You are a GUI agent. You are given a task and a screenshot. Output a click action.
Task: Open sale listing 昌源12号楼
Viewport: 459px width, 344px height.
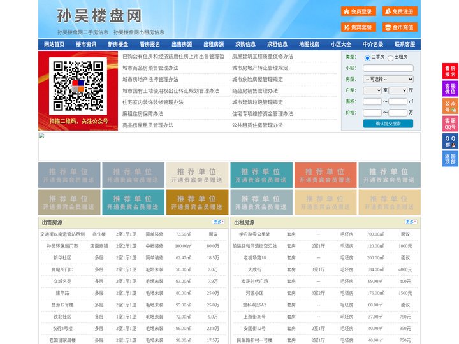coord(62,305)
